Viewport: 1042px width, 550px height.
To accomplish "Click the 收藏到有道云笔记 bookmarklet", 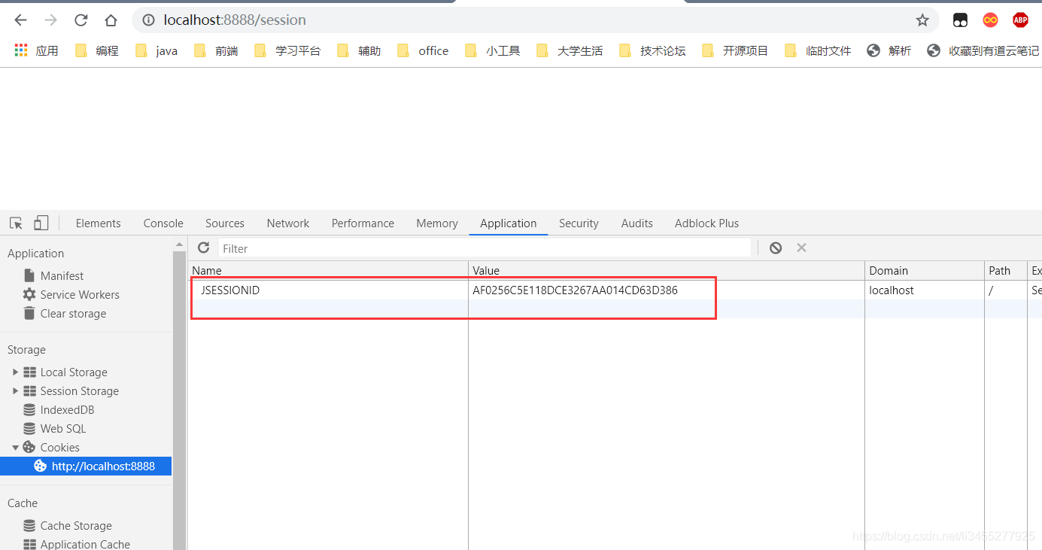I will click(983, 50).
